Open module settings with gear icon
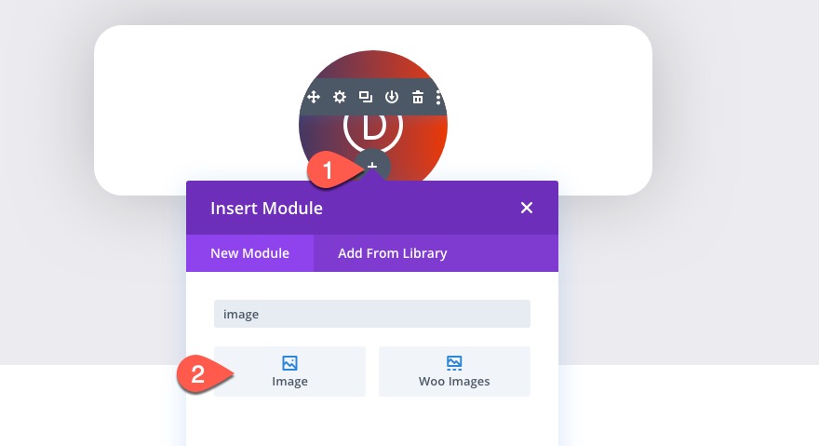This screenshot has width=819, height=446. [340, 97]
